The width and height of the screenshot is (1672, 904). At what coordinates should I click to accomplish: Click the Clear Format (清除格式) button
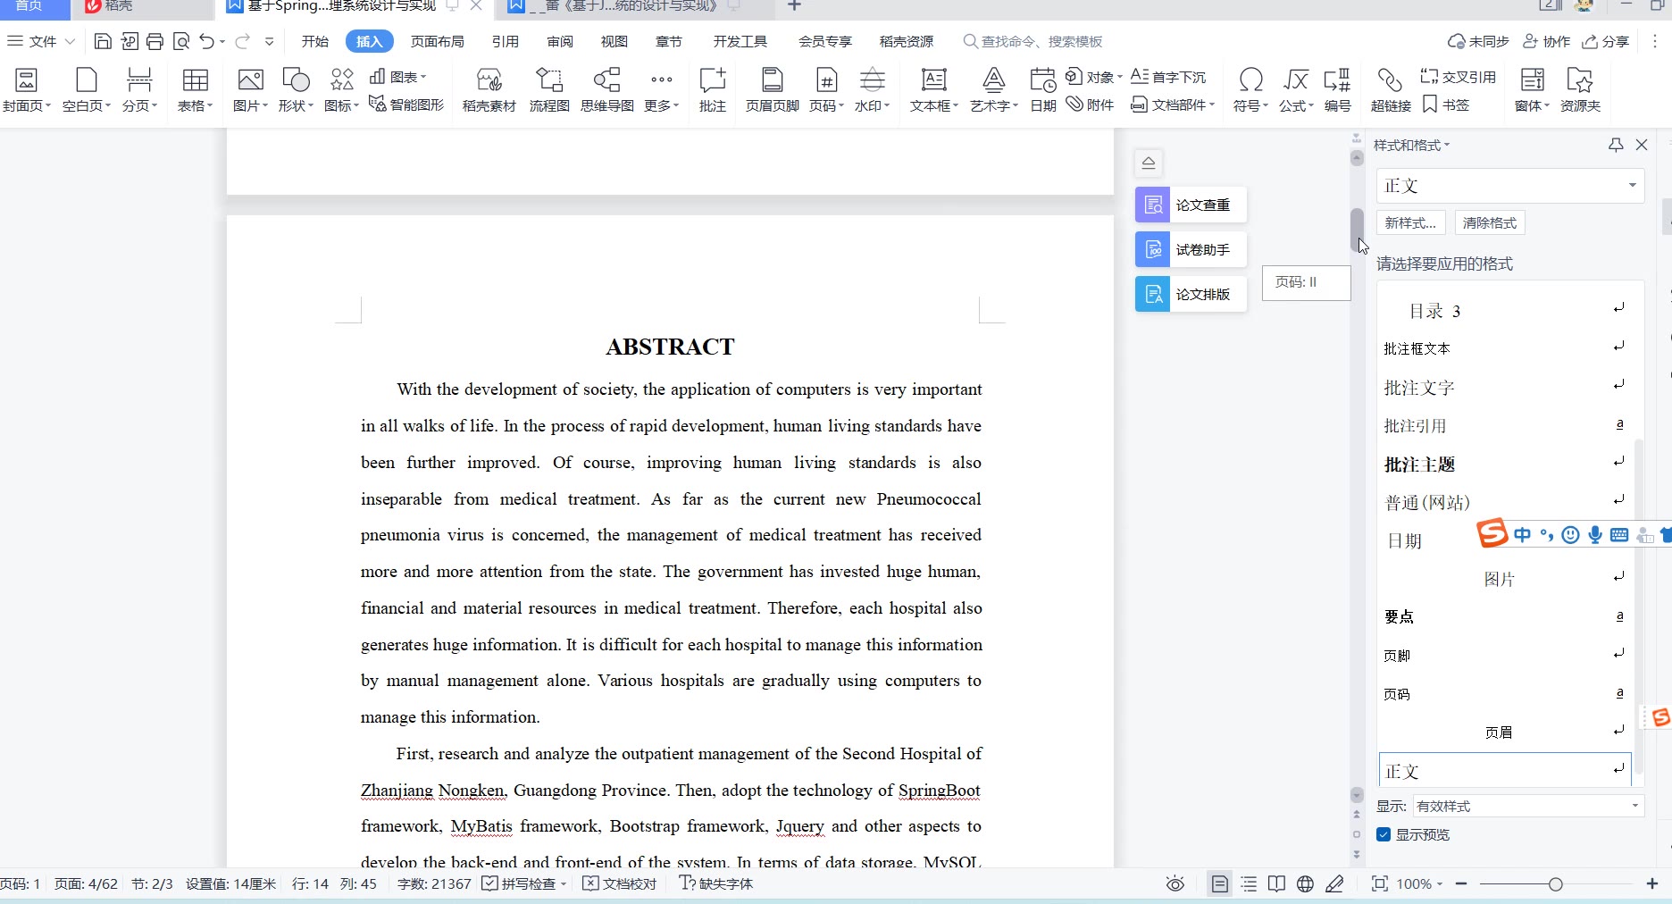coord(1489,222)
